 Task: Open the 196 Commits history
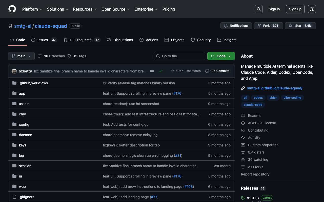217,71
